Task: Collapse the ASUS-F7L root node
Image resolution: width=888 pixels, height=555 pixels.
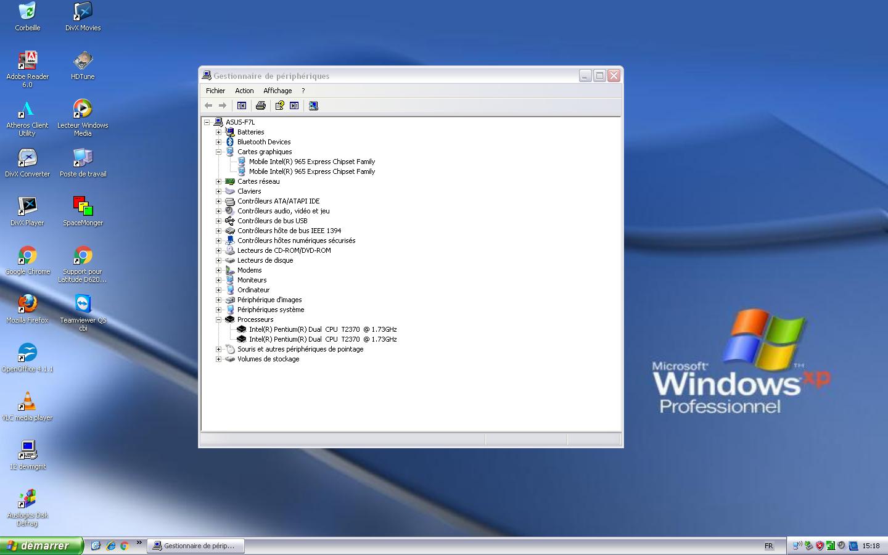Action: (x=207, y=122)
